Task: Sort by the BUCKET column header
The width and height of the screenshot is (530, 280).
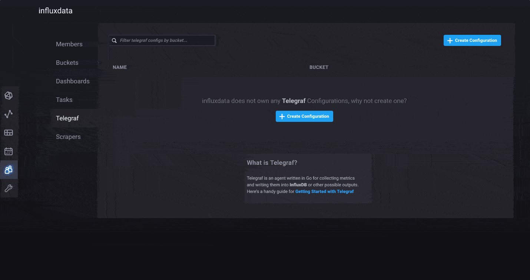Action: pos(319,67)
